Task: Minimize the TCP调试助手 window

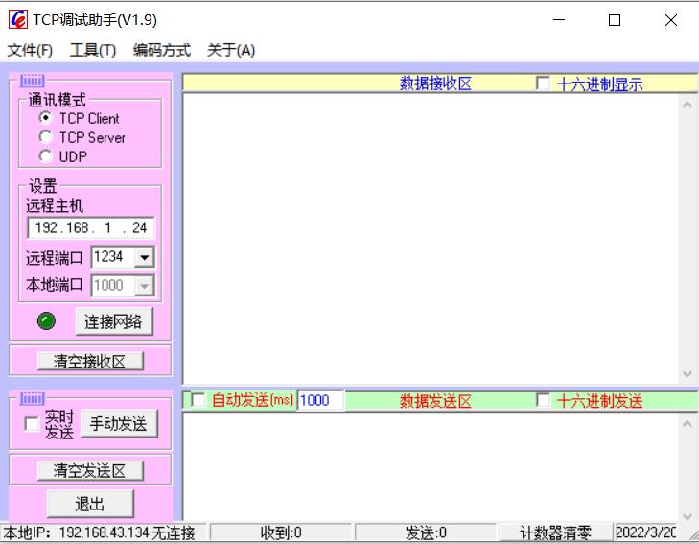Action: (559, 20)
